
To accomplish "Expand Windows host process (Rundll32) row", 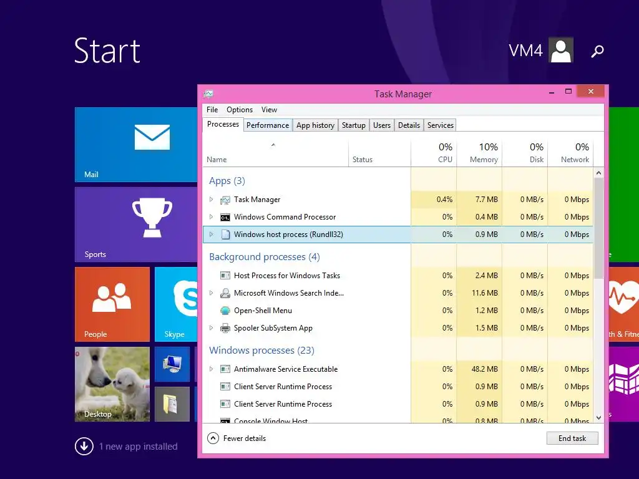I will pos(211,235).
